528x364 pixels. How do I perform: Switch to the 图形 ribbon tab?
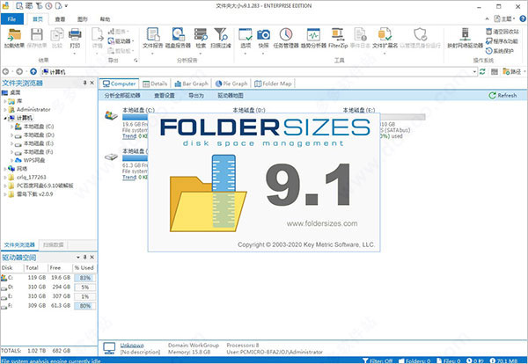coord(83,19)
